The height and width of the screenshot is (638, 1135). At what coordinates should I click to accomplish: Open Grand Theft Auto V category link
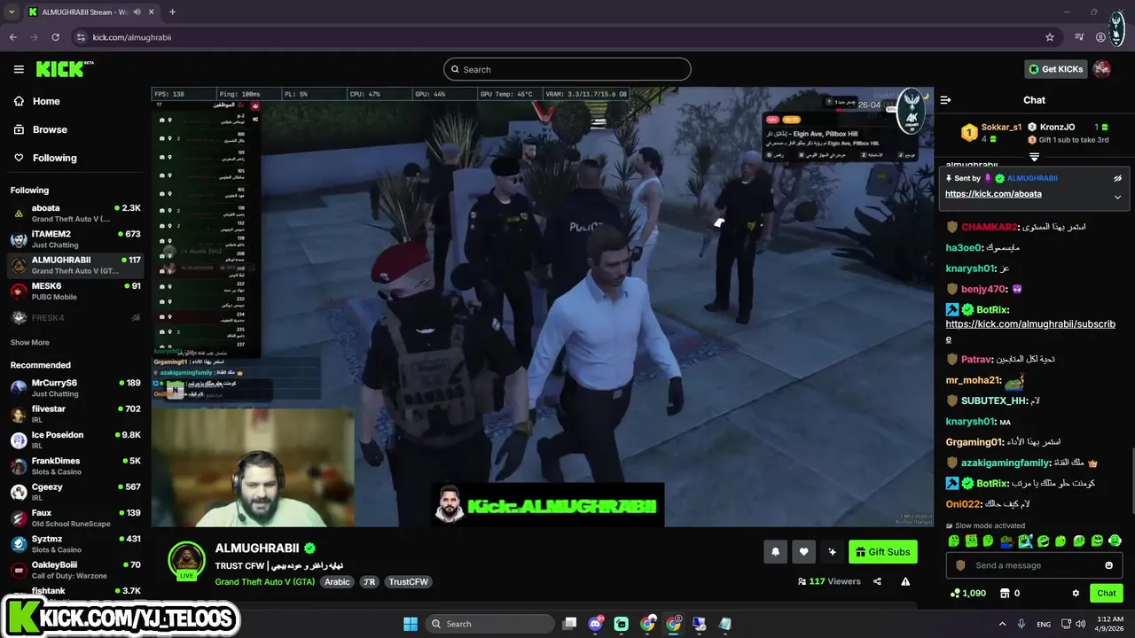[x=264, y=582]
